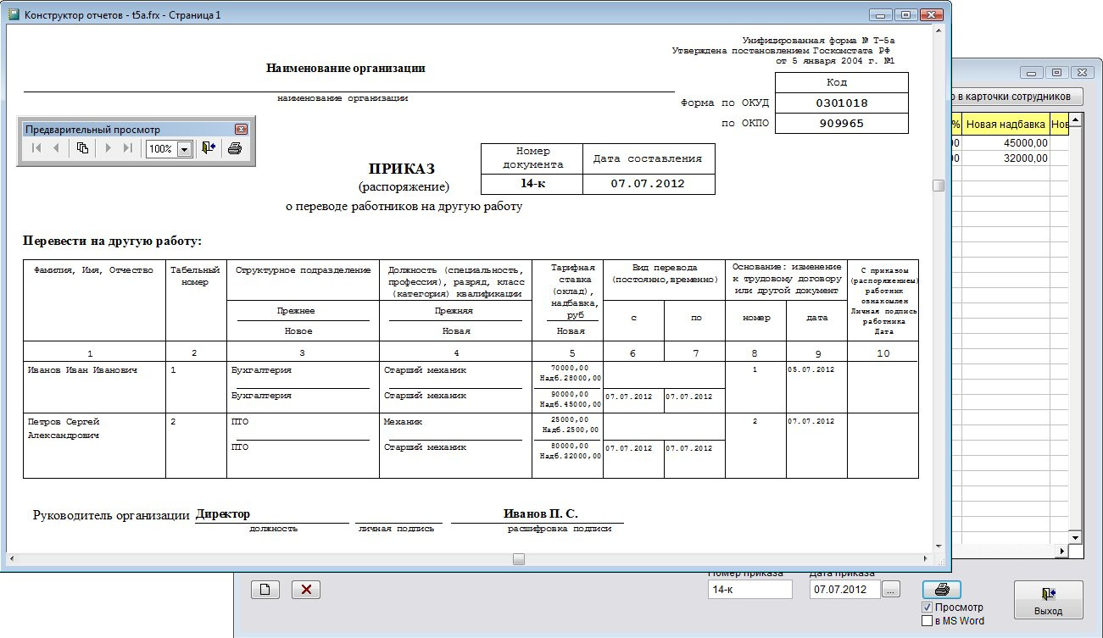This screenshot has height=638, width=1103.
Task: Click the report horizontal scrollbar thumb
Action: [519, 558]
